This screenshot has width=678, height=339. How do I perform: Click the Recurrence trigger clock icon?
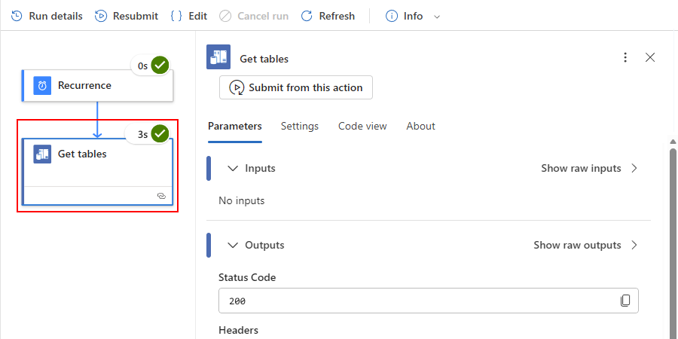tap(43, 86)
